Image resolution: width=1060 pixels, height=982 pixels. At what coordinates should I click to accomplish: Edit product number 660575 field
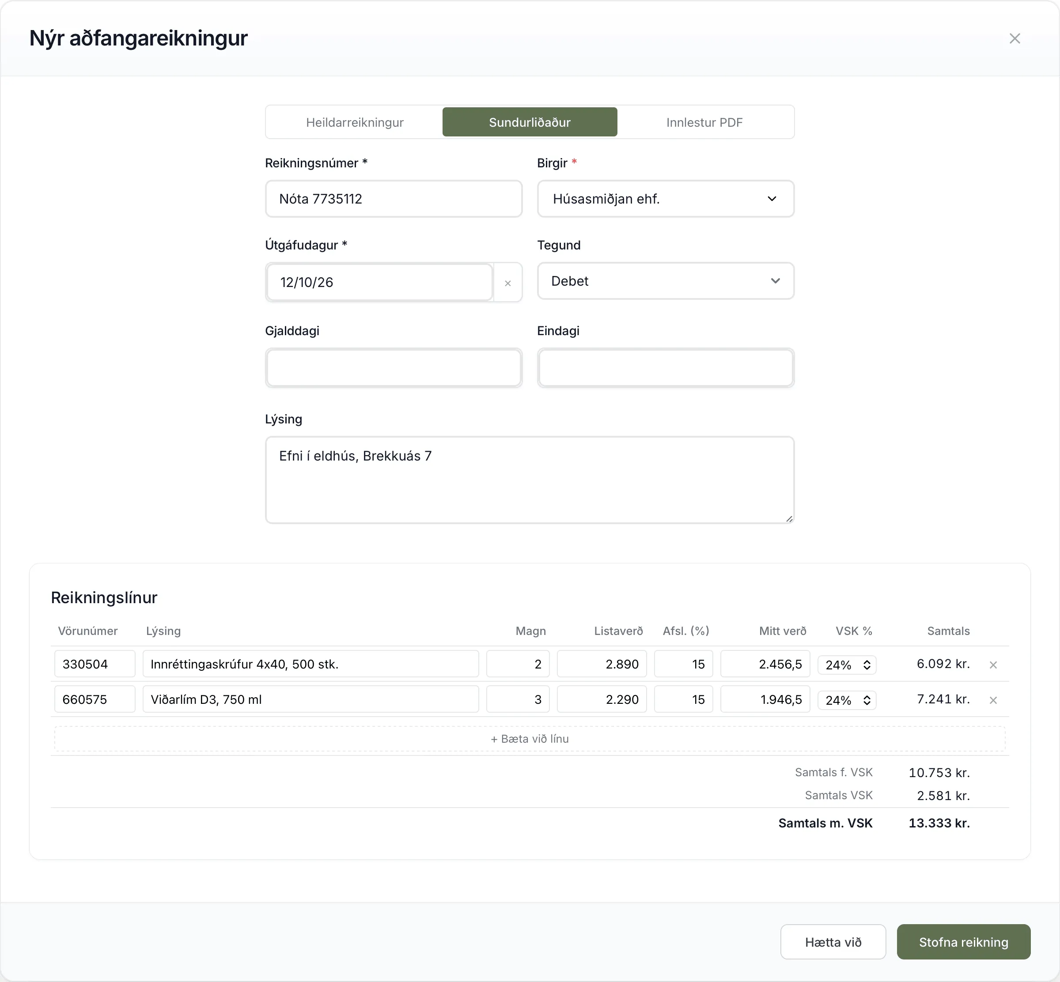(95, 699)
